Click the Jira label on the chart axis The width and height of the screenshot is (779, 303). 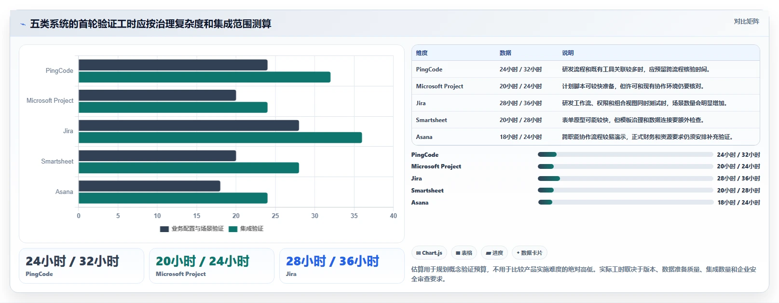coord(68,131)
